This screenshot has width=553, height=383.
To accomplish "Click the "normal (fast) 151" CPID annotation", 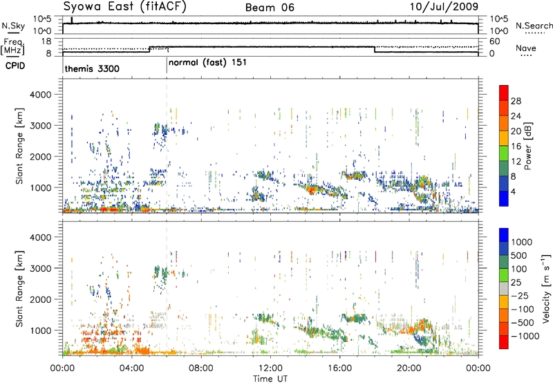I will 207,63.
